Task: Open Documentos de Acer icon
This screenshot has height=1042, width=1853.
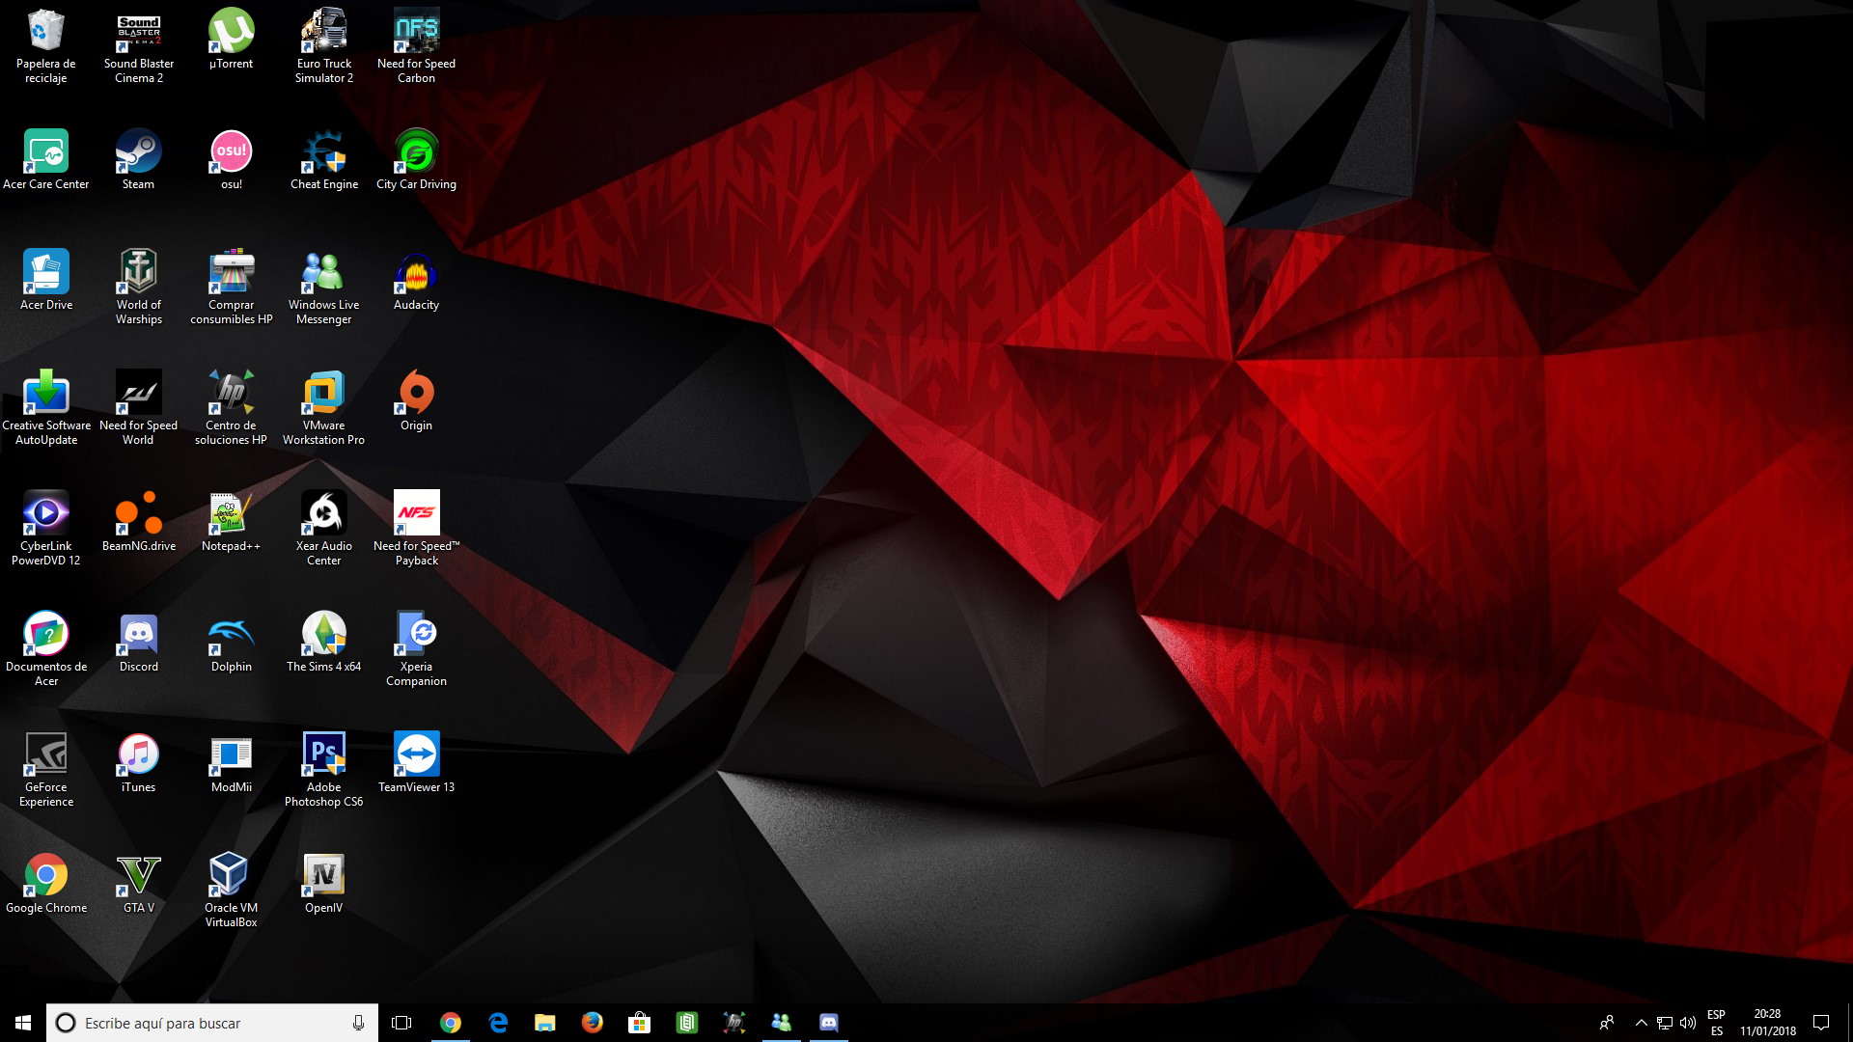Action: pos(46,648)
